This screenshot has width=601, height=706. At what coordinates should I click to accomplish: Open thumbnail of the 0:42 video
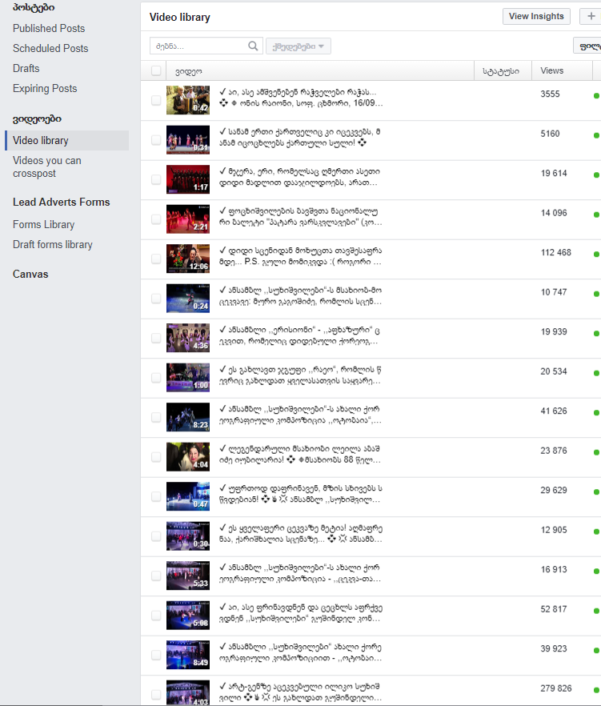click(x=188, y=100)
